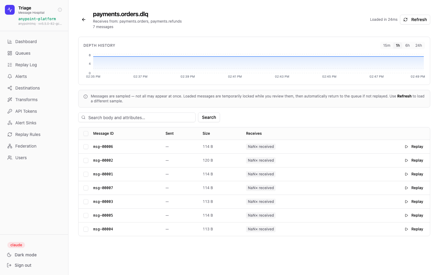440x275 pixels.
Task: Check the box for msg-00002
Action: pos(86,160)
